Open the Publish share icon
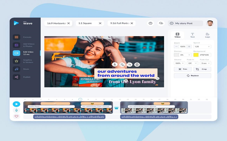The width and height of the screenshot is (227, 141). tap(16, 77)
